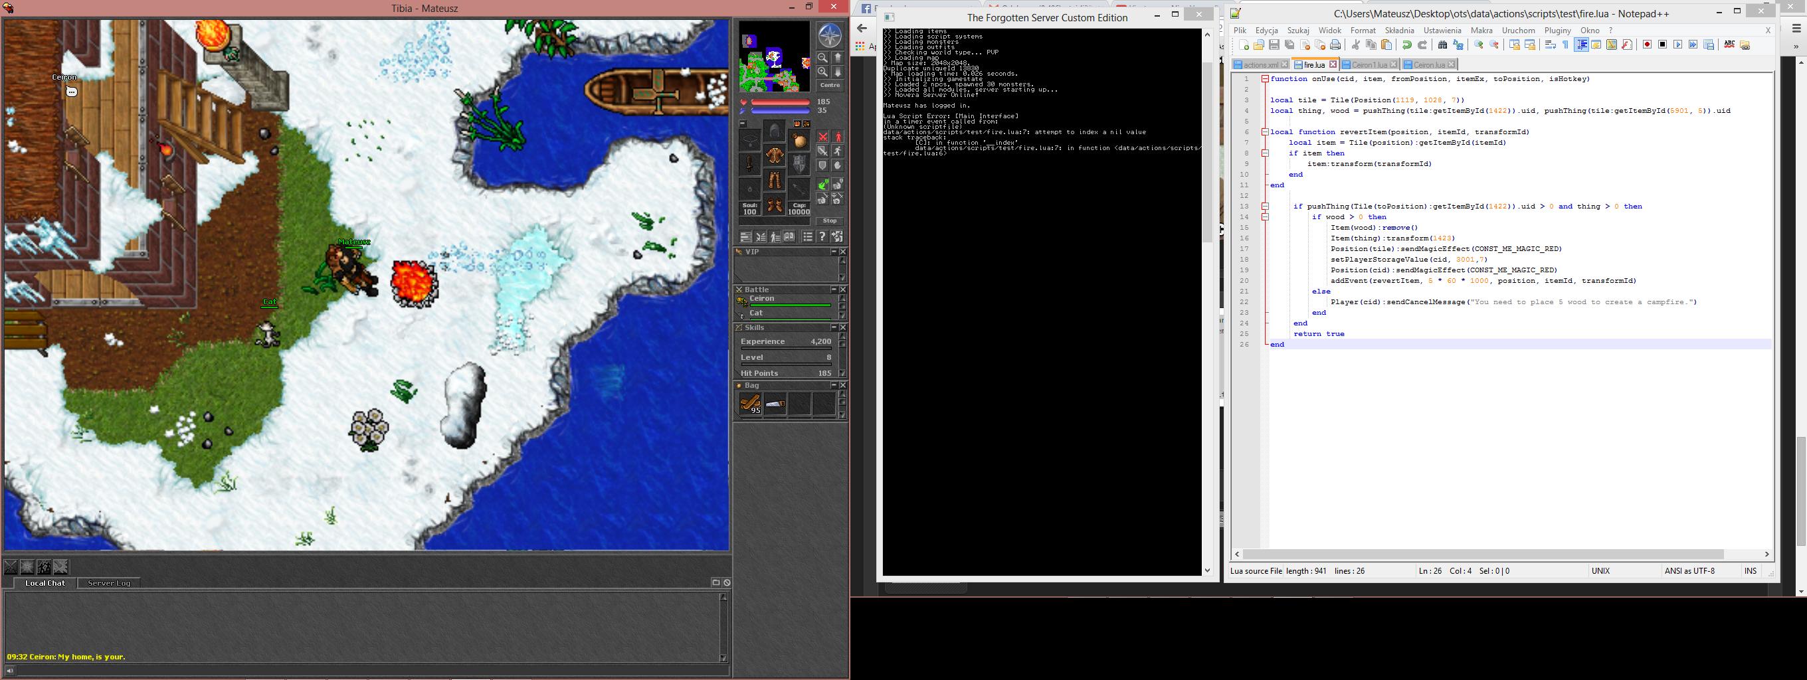The height and width of the screenshot is (680, 1807).
Task: Minimize the Skills panel
Action: click(834, 327)
